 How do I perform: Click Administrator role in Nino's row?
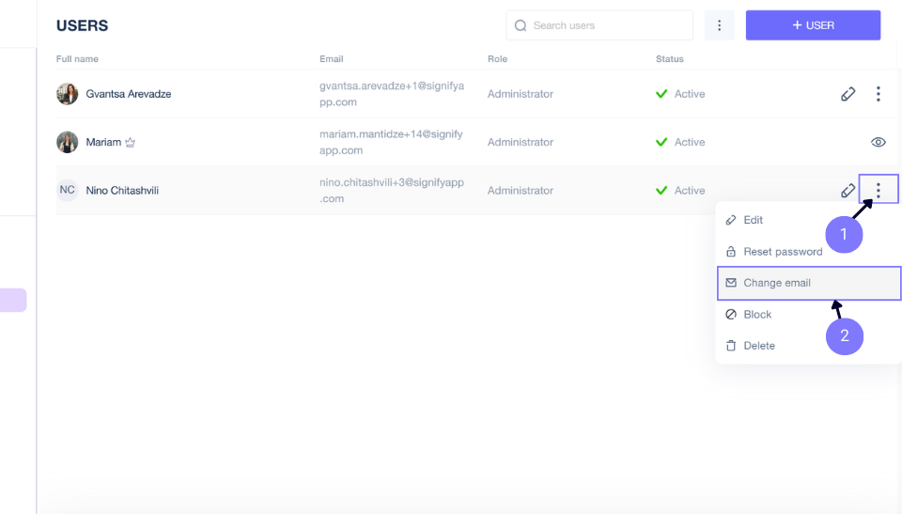coord(520,191)
